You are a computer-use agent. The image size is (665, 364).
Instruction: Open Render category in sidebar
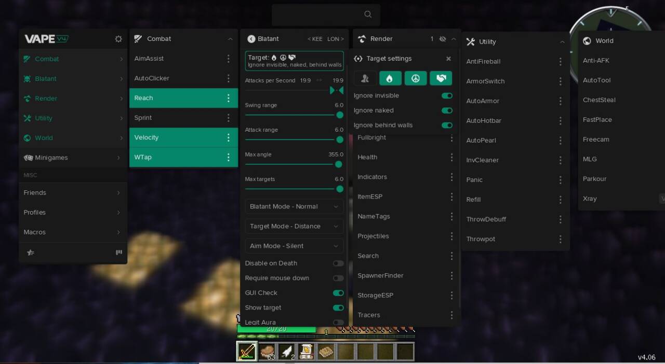click(x=73, y=99)
